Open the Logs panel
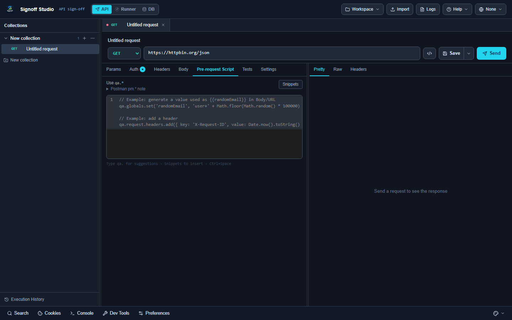Screen dimensions: 512x320 point(428,9)
